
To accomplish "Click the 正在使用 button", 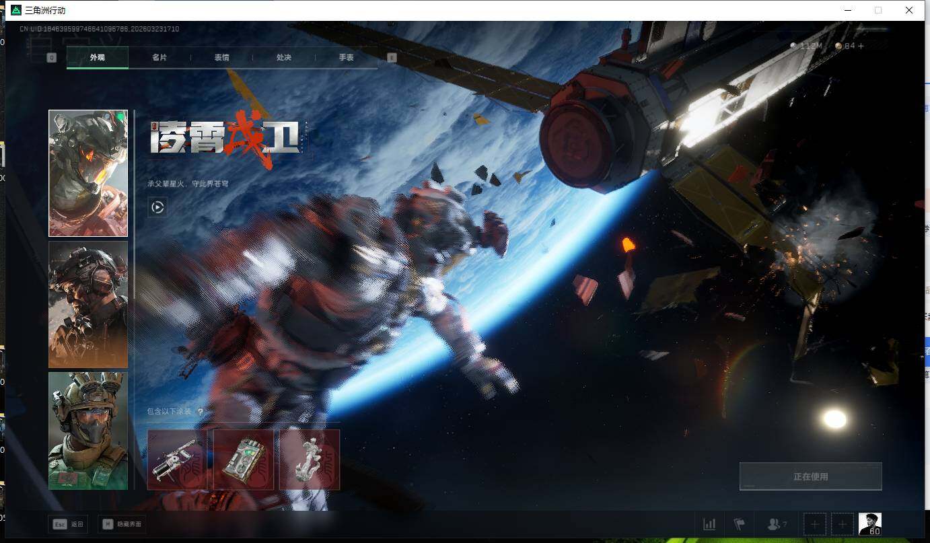I will click(811, 476).
